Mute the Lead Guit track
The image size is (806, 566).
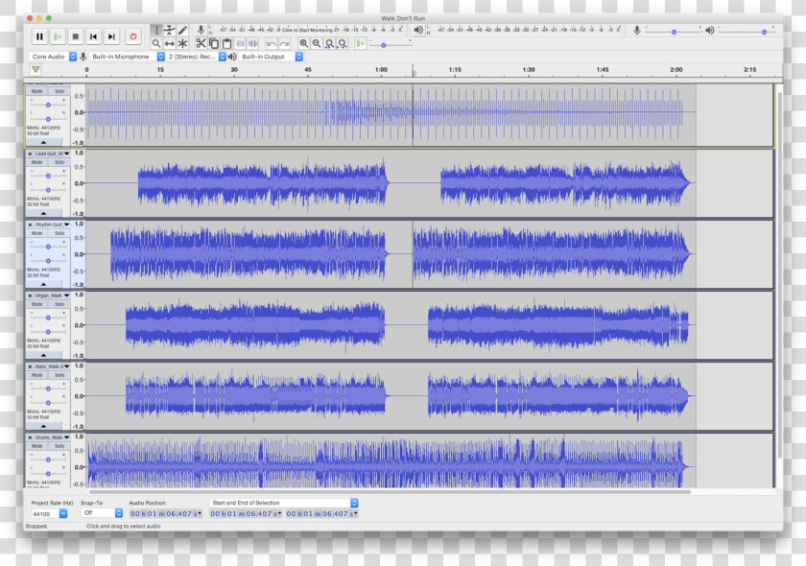click(x=37, y=162)
